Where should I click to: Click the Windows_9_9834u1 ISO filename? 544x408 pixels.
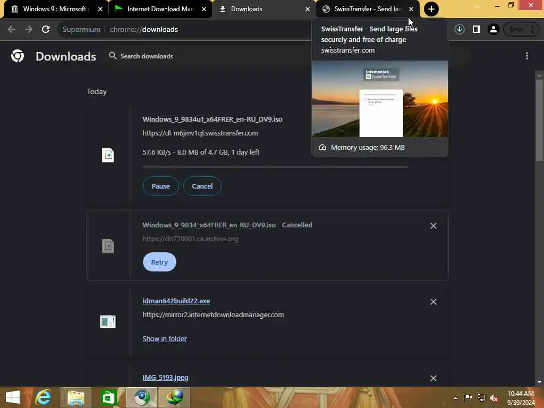click(212, 119)
